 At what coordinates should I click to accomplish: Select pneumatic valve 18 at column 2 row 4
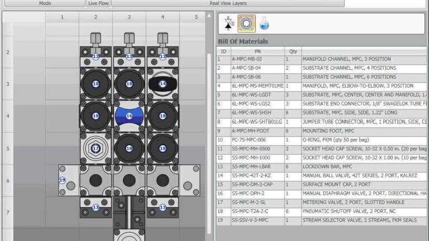(x=96, y=116)
